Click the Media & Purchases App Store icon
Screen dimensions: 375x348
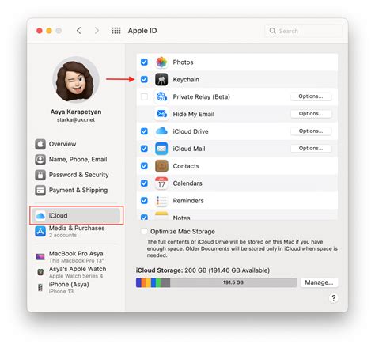tap(40, 231)
